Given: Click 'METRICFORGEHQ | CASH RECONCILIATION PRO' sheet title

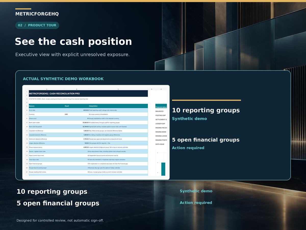Looking at the screenshot, I should click(54, 94).
